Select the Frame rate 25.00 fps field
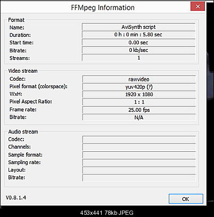The image size is (214, 217). [x=139, y=110]
